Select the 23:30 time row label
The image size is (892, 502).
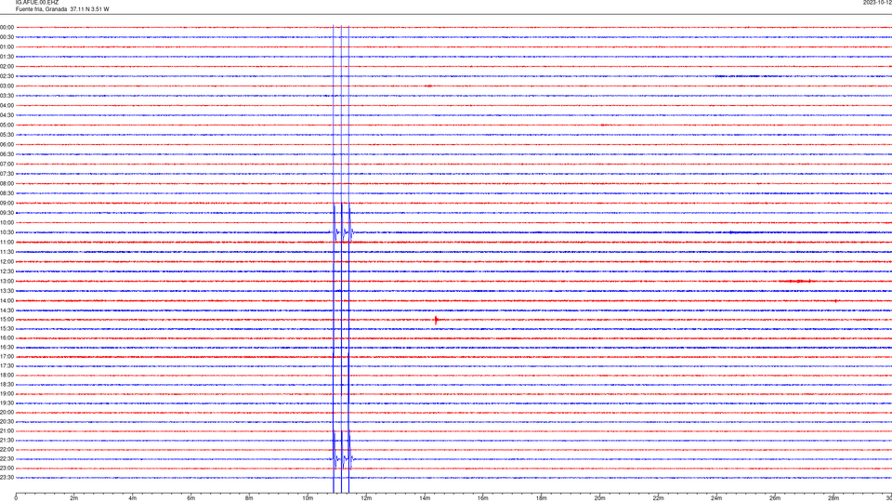(7, 478)
